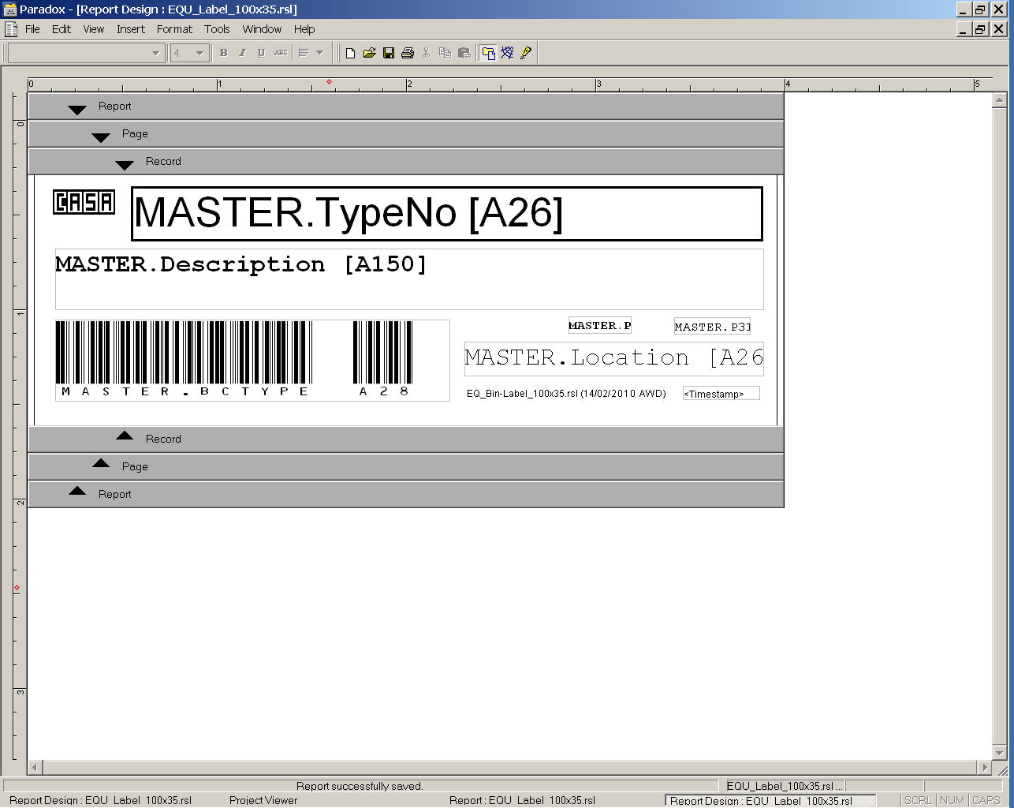This screenshot has height=808, width=1014.
Task: Click the Print icon
Action: click(x=407, y=53)
